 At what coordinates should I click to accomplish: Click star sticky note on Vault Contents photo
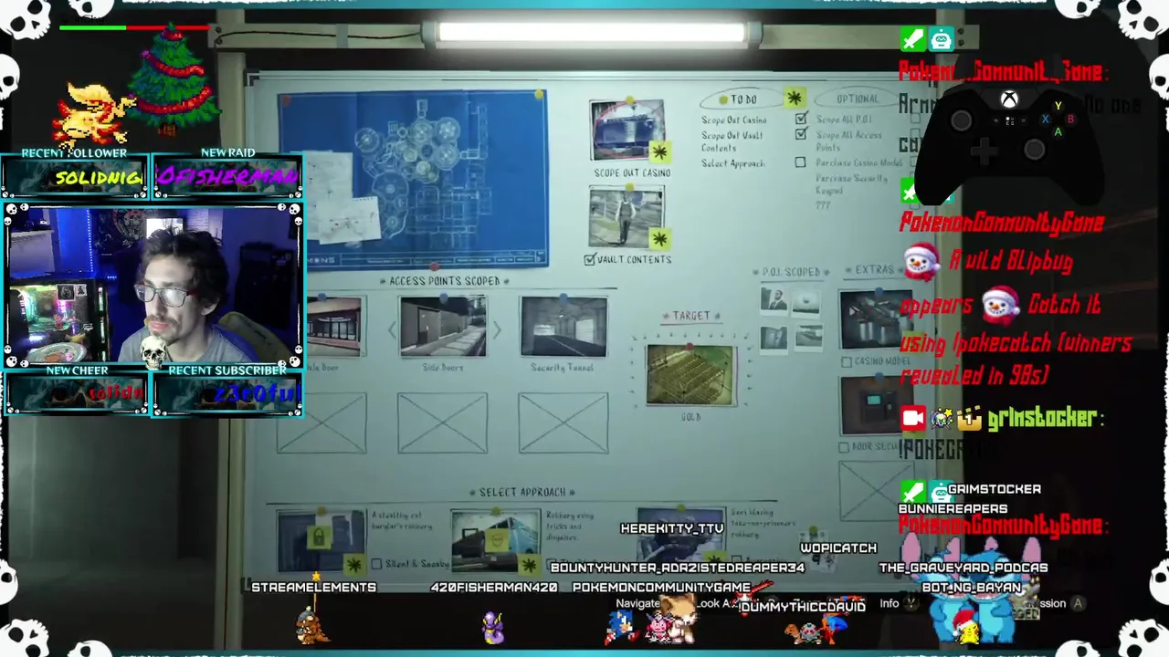tap(658, 239)
